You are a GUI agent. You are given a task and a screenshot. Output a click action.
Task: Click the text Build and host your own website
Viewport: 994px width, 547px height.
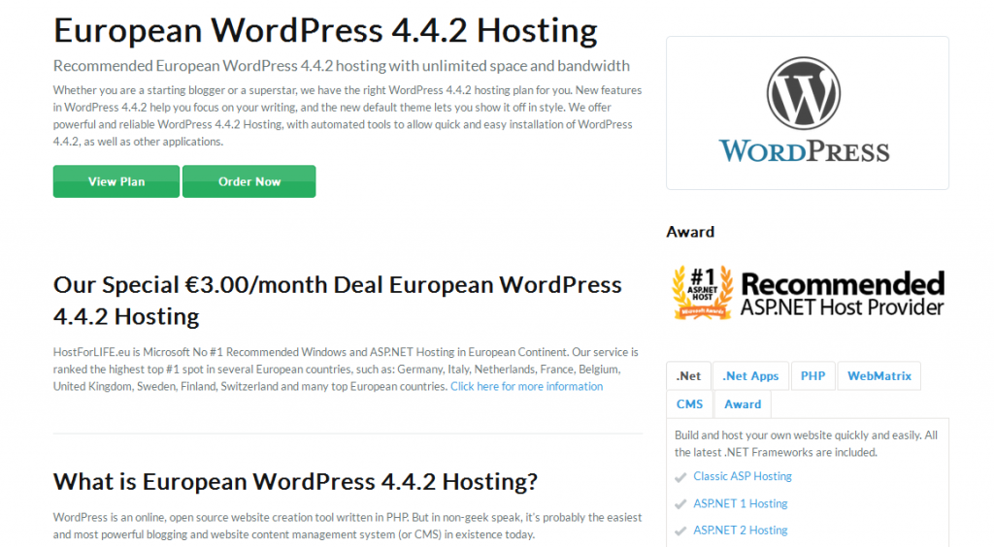point(806,444)
